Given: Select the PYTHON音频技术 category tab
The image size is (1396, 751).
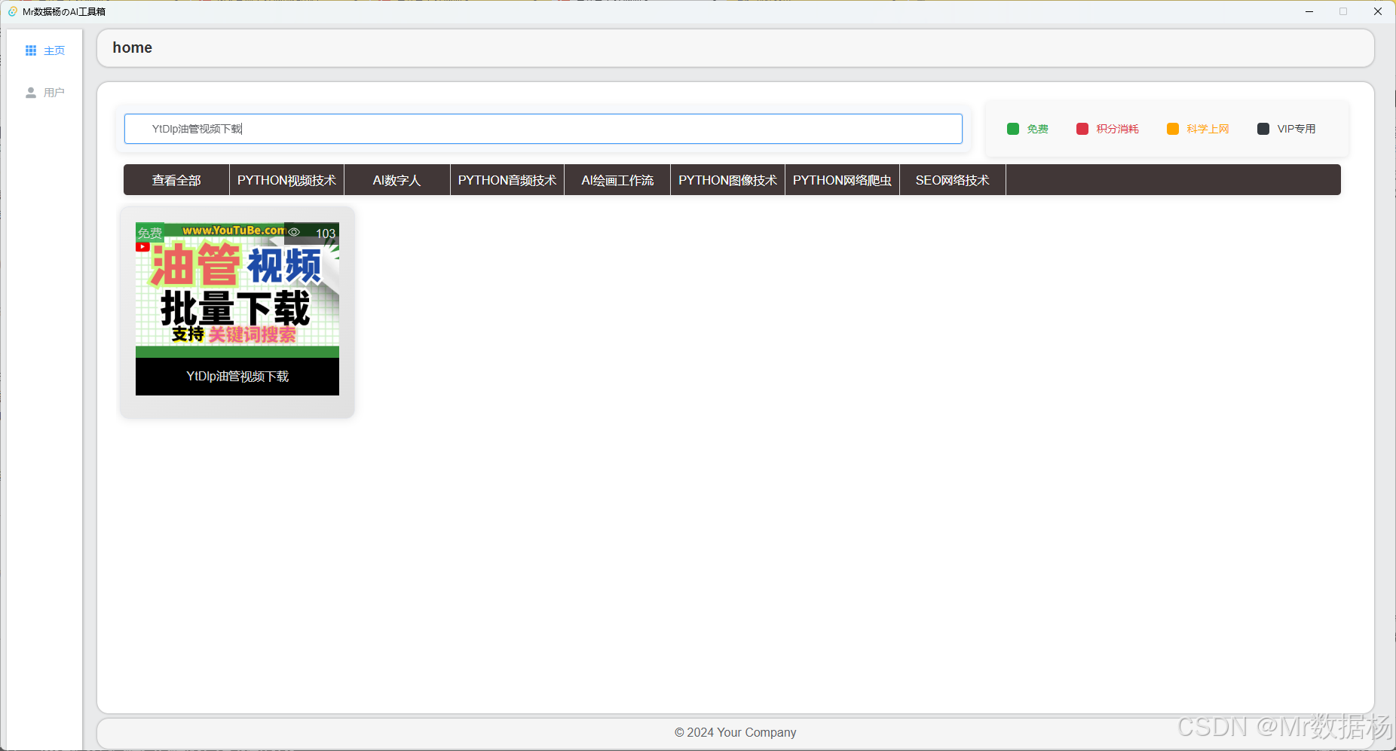Looking at the screenshot, I should click(507, 180).
